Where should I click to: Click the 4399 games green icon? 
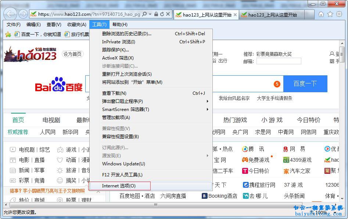pyautogui.click(x=286, y=160)
